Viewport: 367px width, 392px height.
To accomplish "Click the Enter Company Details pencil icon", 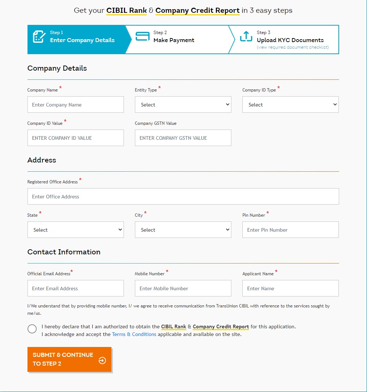I will [x=39, y=37].
